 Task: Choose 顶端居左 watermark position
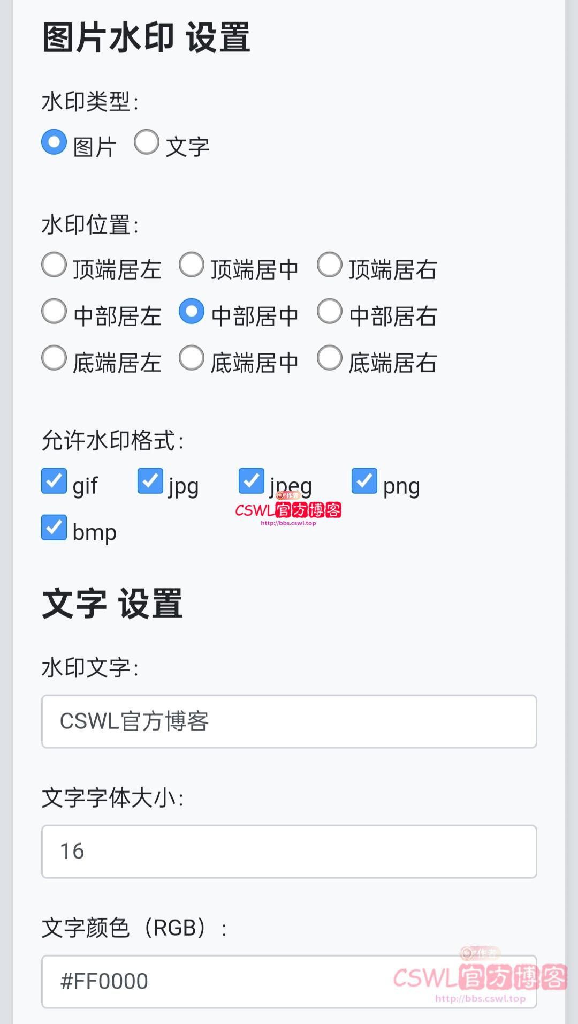[54, 265]
